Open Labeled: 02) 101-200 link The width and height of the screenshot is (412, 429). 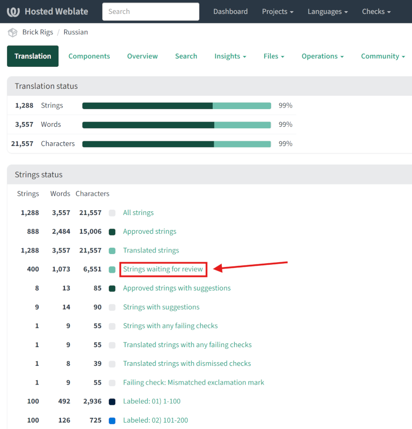point(155,420)
